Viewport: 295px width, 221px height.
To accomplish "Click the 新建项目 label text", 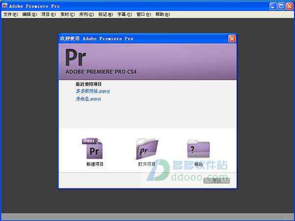I will [95, 164].
